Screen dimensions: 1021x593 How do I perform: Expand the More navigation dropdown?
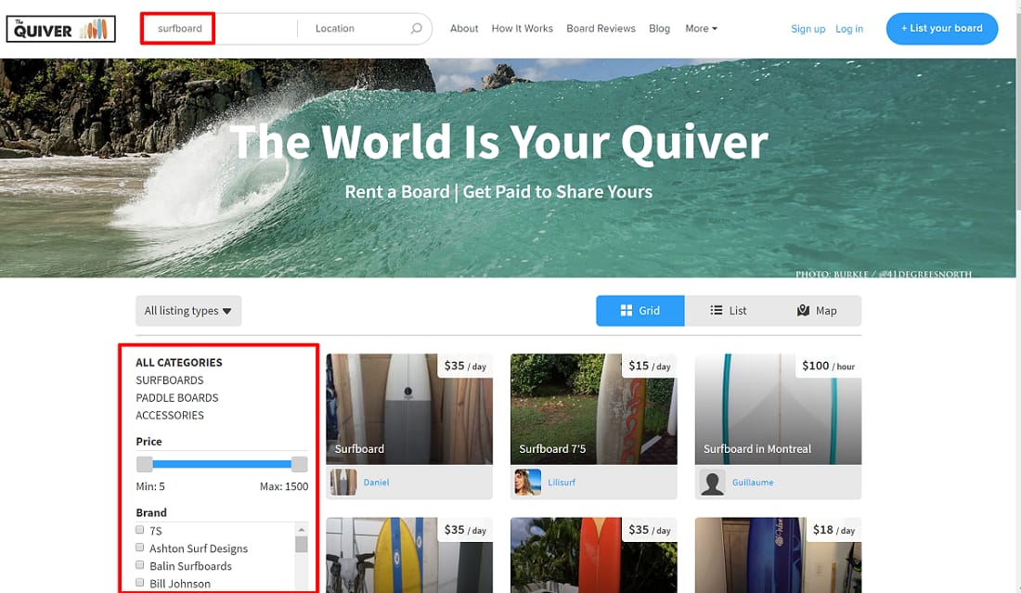[x=701, y=28]
